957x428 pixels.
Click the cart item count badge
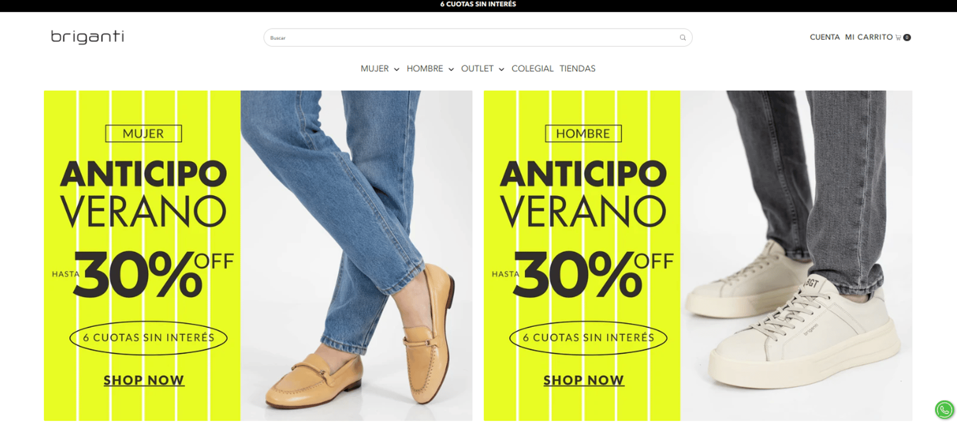coord(907,37)
